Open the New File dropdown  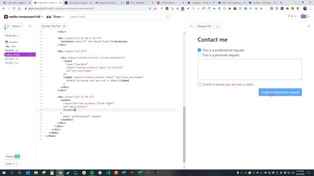[12, 36]
